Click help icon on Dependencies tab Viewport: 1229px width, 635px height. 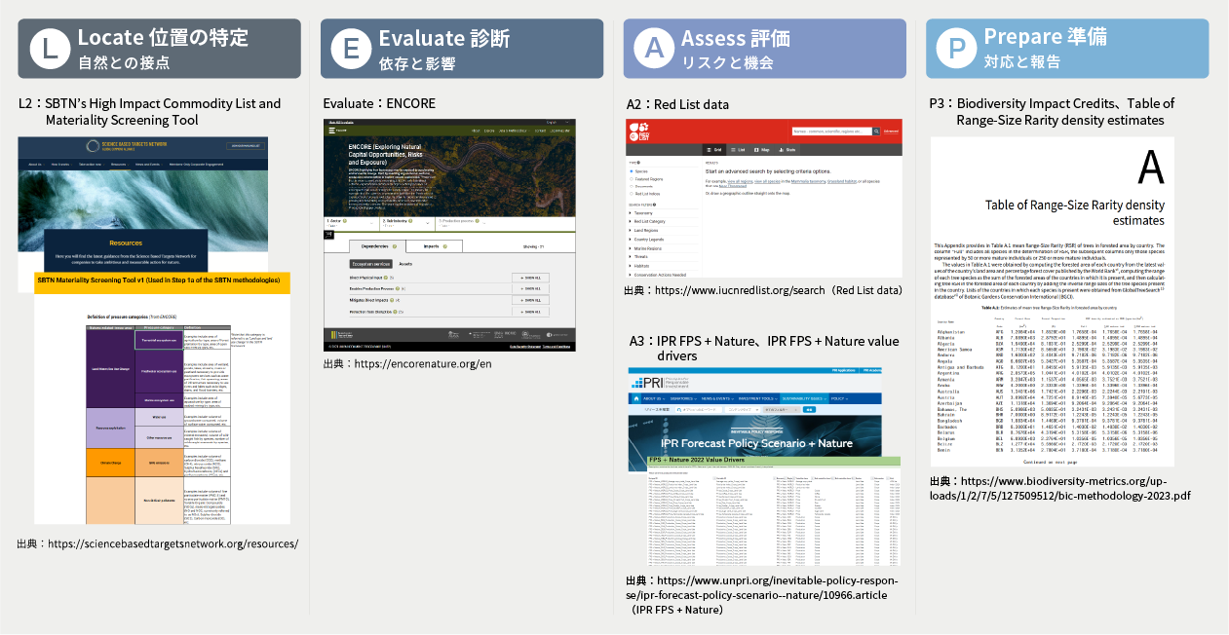(394, 246)
